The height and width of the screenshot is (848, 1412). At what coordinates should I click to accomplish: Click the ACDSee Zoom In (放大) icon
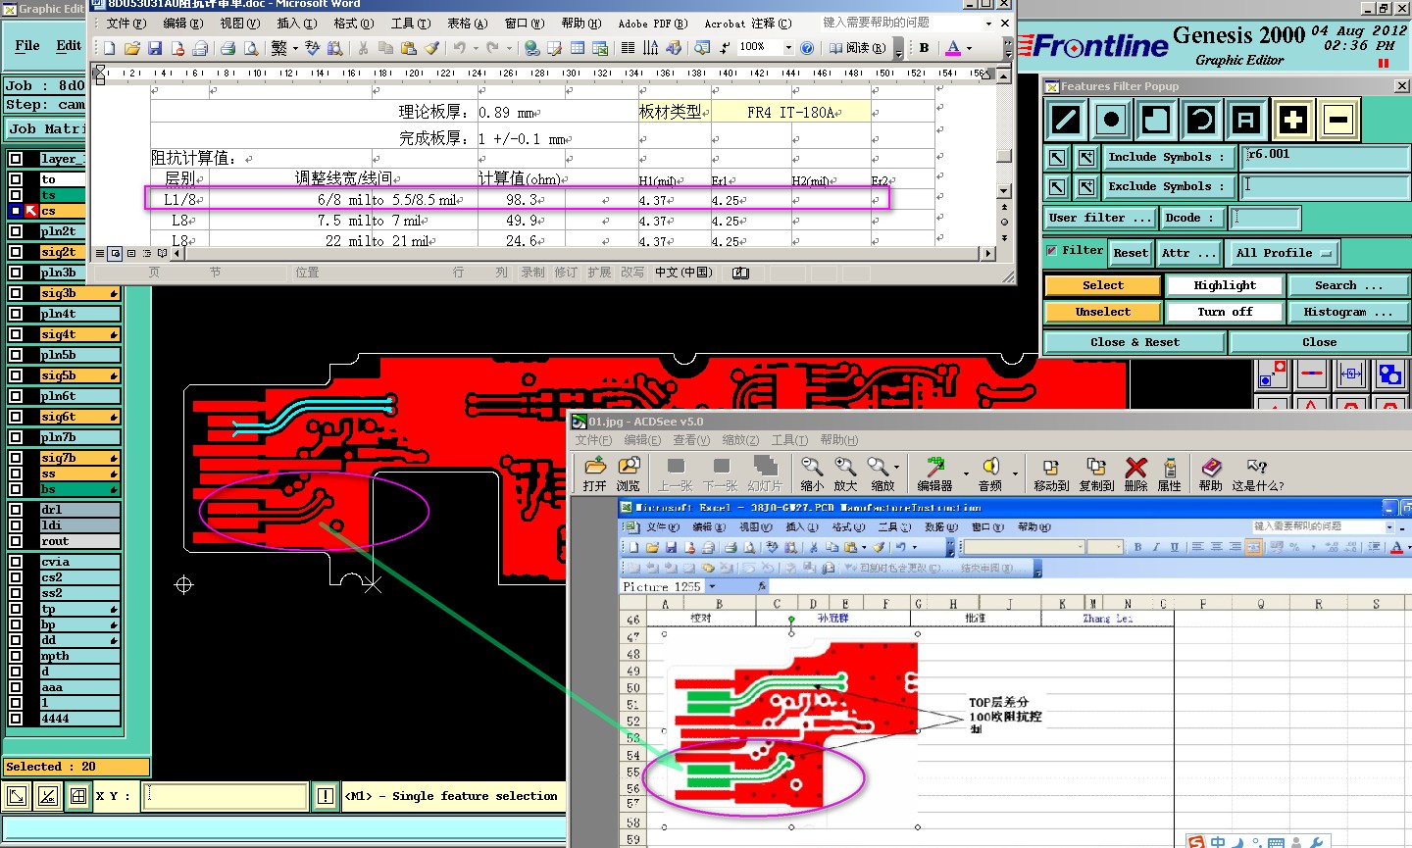pos(845,474)
